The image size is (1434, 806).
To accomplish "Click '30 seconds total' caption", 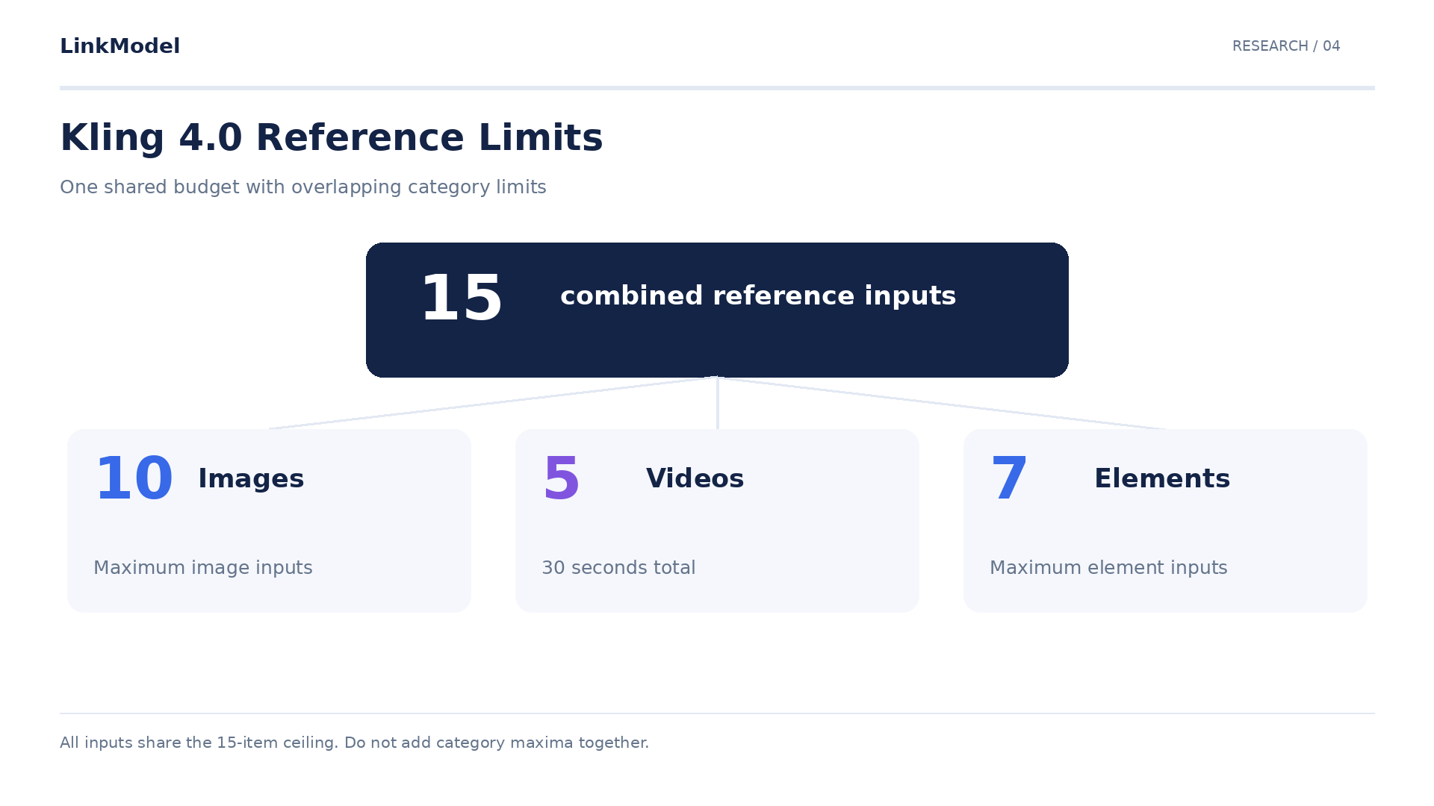I will tap(618, 568).
